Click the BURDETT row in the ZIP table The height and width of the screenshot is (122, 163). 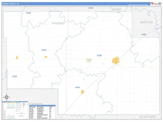(42, 108)
